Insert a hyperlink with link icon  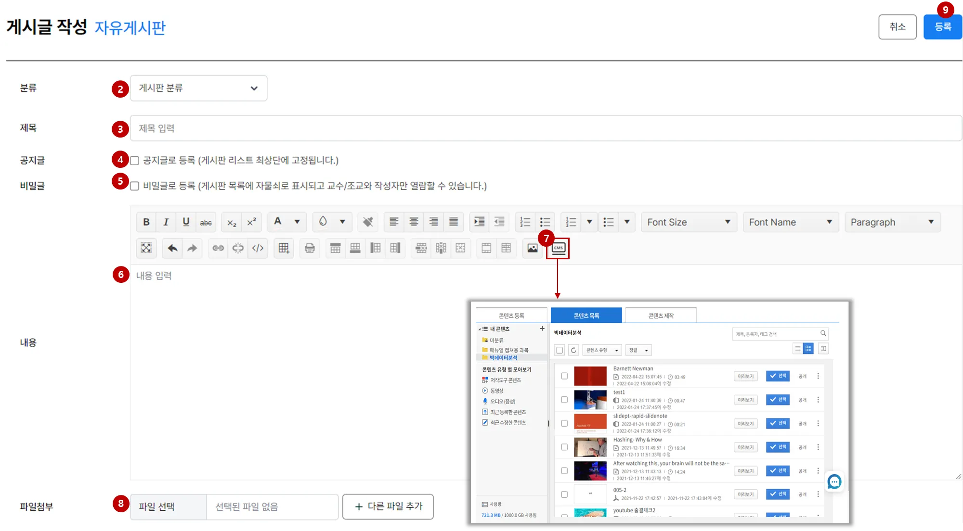pyautogui.click(x=218, y=248)
